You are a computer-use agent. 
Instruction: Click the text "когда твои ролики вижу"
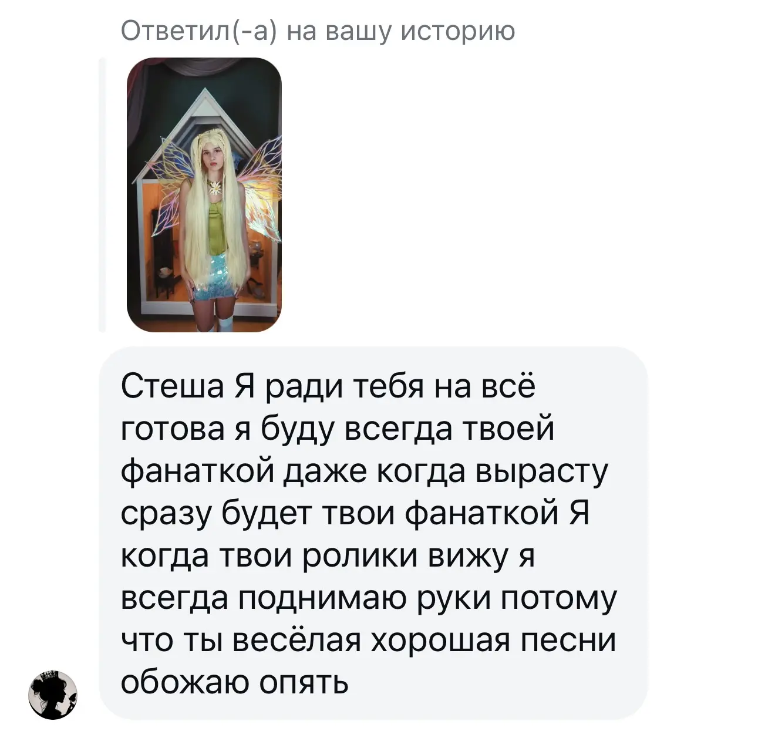[x=314, y=557]
